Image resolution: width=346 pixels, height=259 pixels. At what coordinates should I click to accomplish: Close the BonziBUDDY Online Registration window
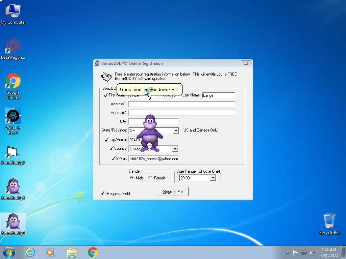click(x=246, y=63)
